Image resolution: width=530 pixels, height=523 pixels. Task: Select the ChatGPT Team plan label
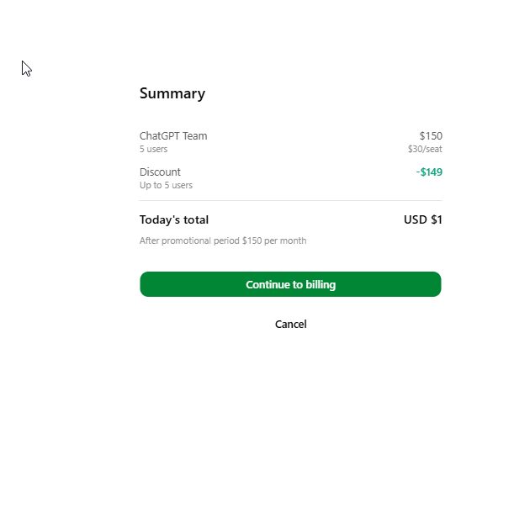173,136
